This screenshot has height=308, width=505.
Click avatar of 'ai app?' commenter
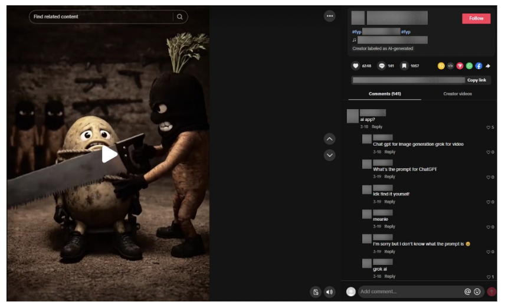(x=353, y=116)
